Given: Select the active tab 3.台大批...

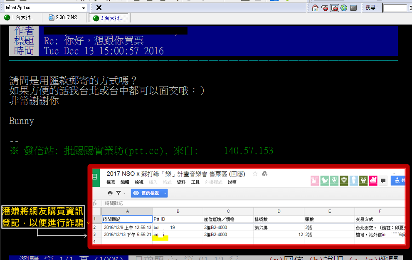Looking at the screenshot, I should click(108, 18).
